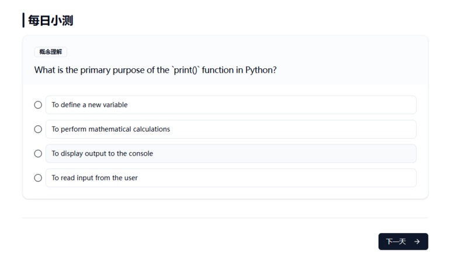Click the 下一天 button

[403, 241]
